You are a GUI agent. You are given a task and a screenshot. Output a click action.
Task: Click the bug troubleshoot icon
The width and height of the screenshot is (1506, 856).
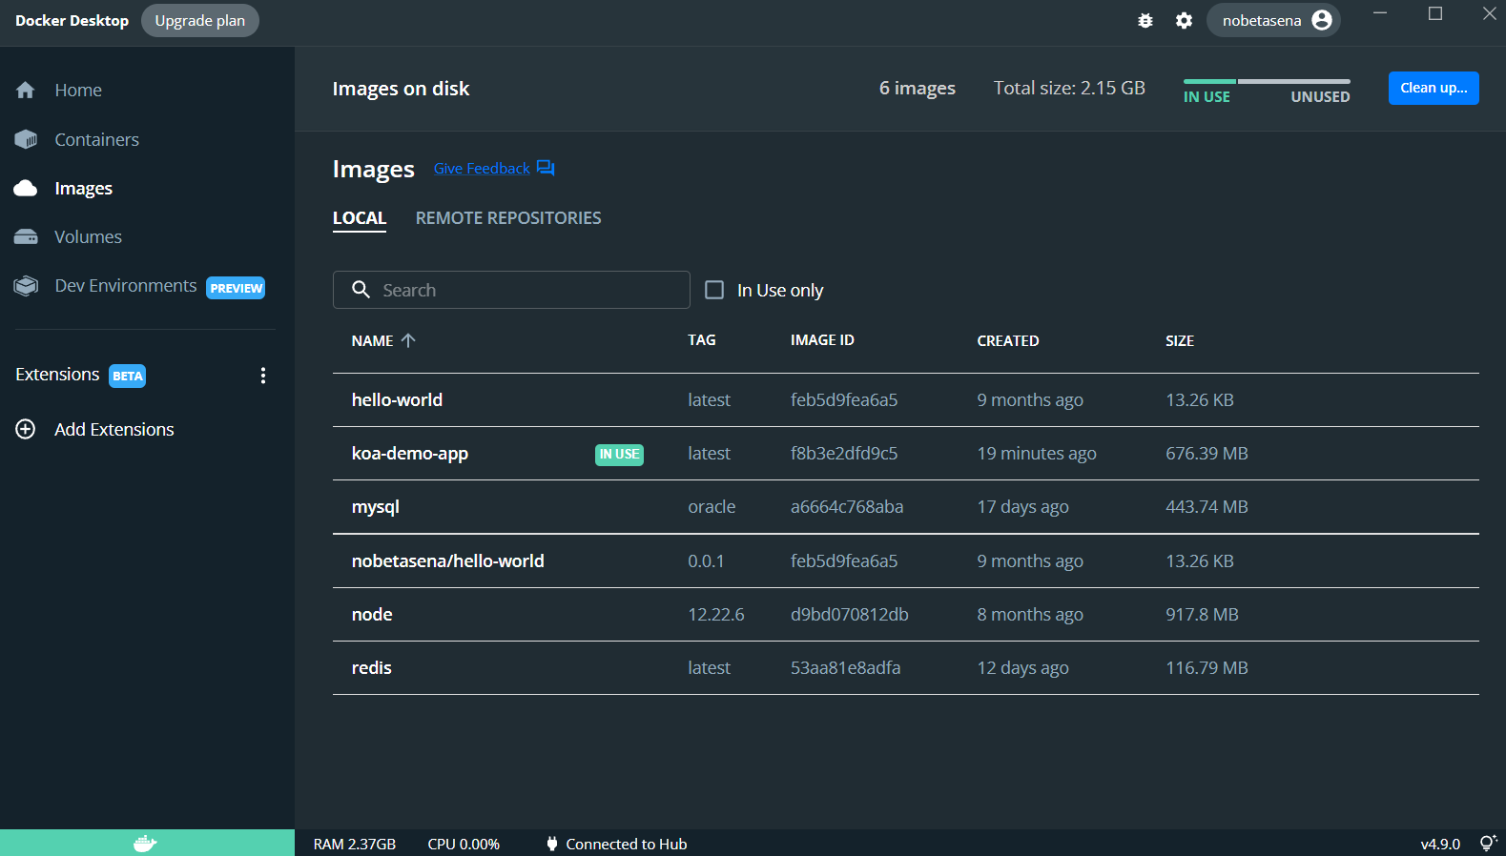tap(1145, 21)
